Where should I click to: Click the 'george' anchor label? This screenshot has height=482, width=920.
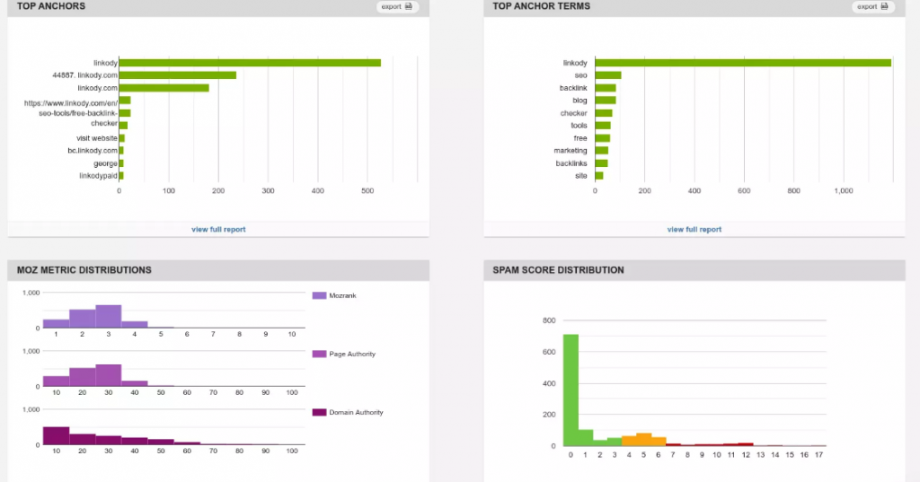point(106,163)
